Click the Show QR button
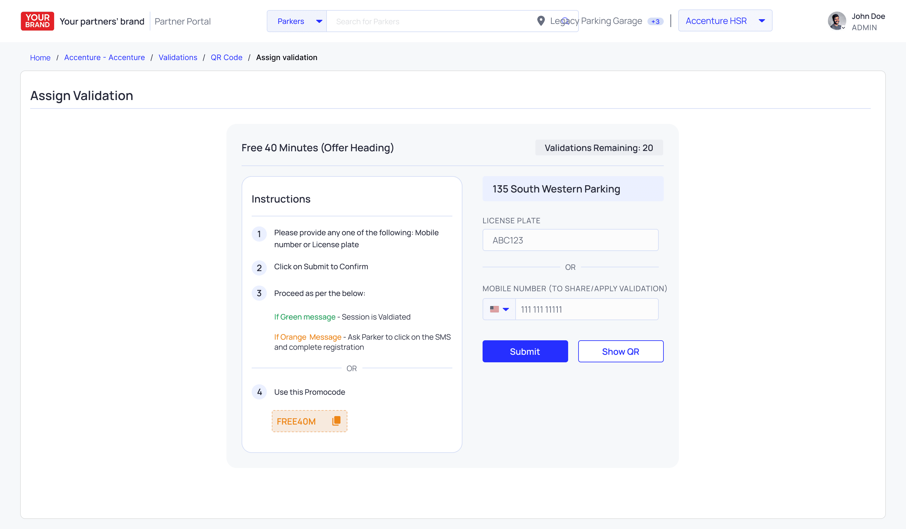The height and width of the screenshot is (529, 906). (620, 351)
